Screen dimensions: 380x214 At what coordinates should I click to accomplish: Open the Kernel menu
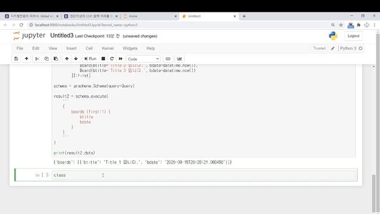tap(107, 48)
